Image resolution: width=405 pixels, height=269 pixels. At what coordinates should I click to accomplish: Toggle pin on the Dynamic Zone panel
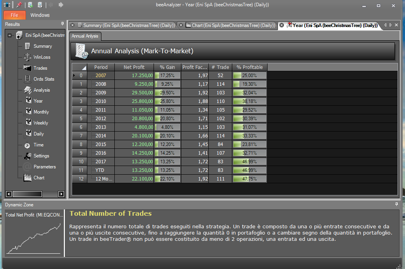[396, 204]
